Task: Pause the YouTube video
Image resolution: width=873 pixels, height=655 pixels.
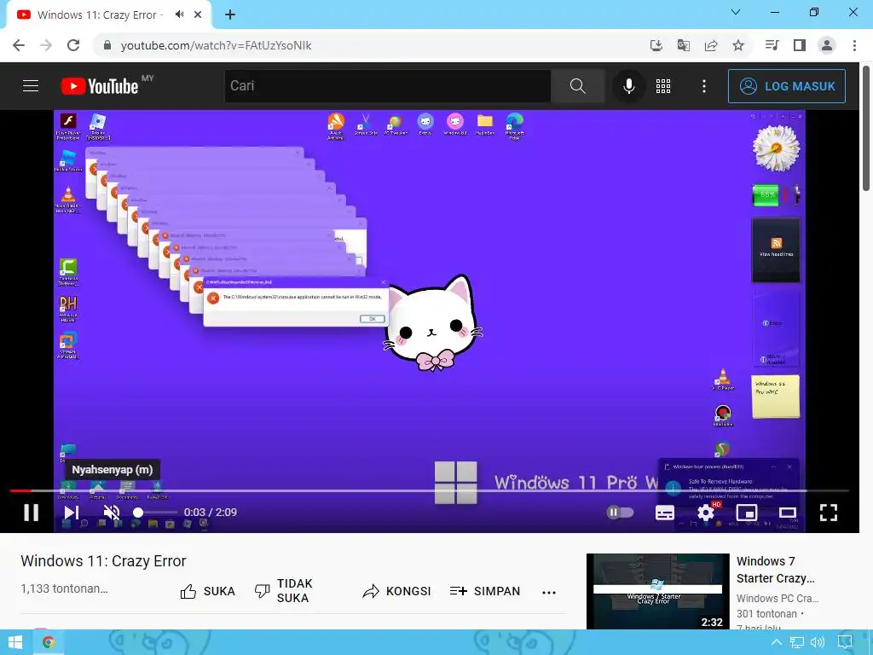Action: 32,513
